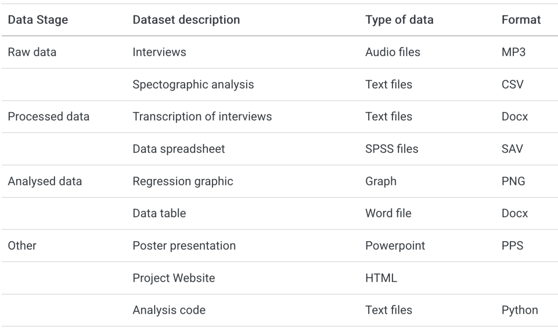Viewport: 558px width, 330px height.
Task: Select the HTML type cell
Action: (381, 278)
